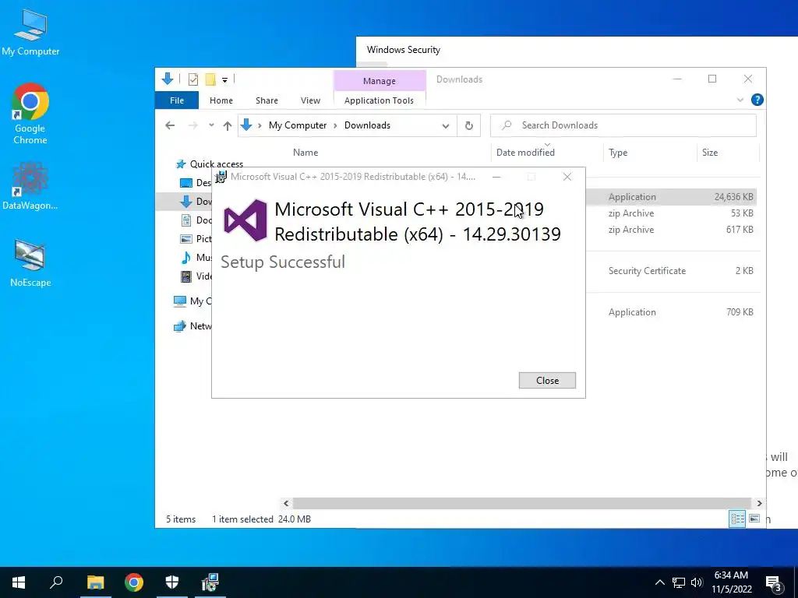This screenshot has width=798, height=598.
Task: Open Customize Quick Access Toolbar dropdown
Action: tap(224, 80)
